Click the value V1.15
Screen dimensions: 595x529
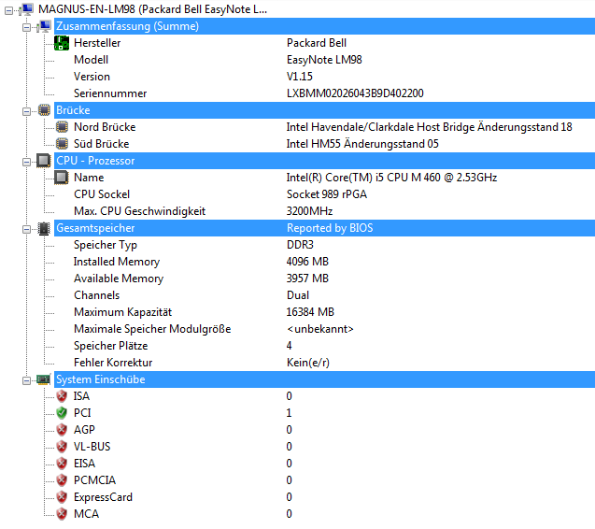(300, 77)
